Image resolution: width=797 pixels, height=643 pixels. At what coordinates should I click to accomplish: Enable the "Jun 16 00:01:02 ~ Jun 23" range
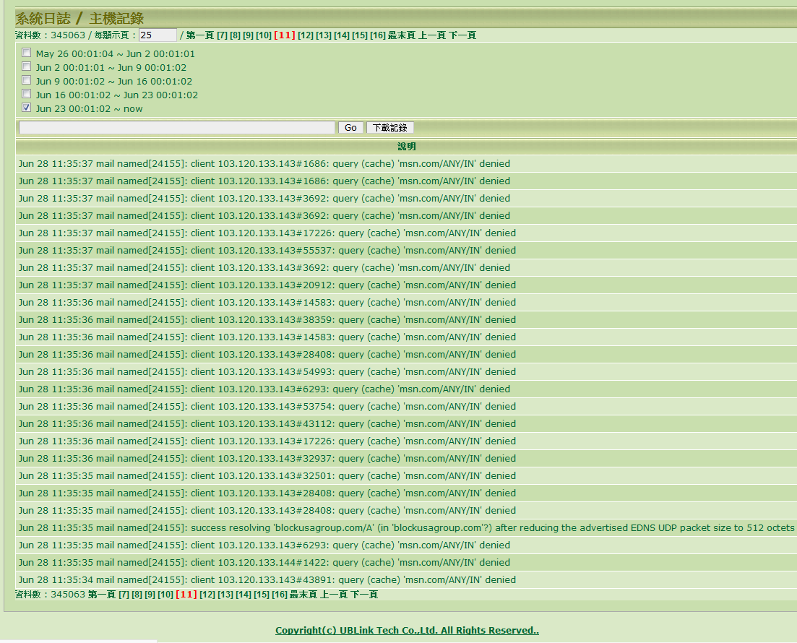(27, 94)
